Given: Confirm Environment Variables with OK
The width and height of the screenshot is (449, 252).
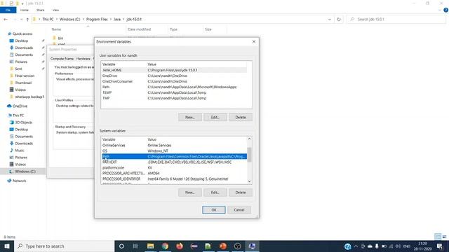Looking at the screenshot, I should click(213, 210).
